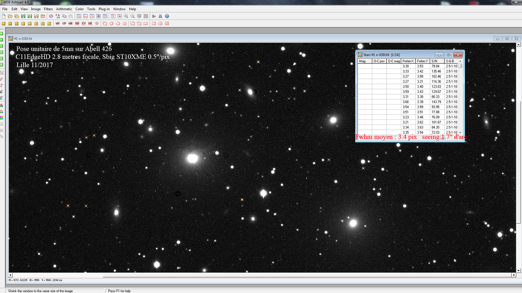The width and height of the screenshot is (522, 293).
Task: Click the formula f icon
Action: tap(50, 24)
